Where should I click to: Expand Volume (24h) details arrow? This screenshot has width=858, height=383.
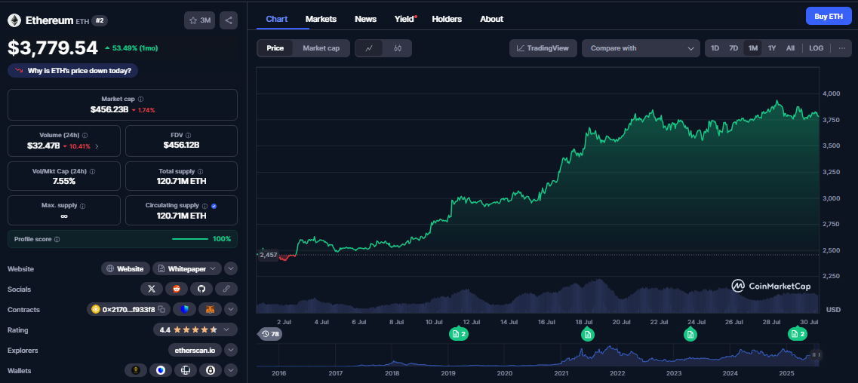[x=97, y=146]
